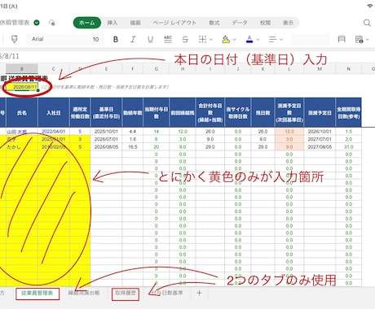This screenshot has height=309, width=375.
Task: Click the 消滅予定日 header cell in column M
Action: (320, 112)
